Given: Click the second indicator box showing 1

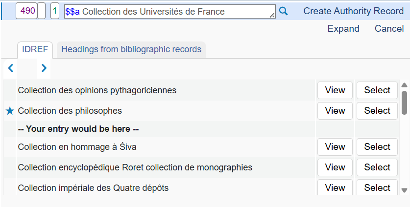Looking at the screenshot, I should 55,11.
